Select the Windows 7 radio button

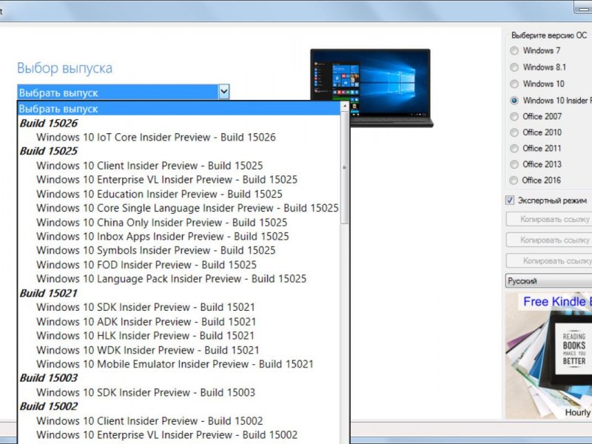tap(514, 50)
